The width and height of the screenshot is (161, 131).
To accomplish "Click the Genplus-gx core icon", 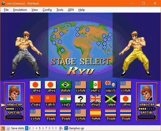I will pos(66,128).
